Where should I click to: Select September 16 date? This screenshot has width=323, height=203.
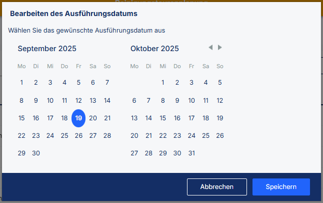click(36, 118)
